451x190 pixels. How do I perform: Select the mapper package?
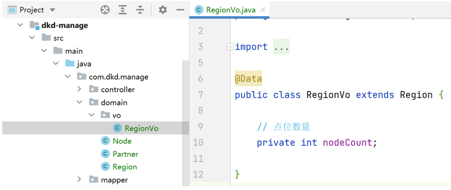114,180
